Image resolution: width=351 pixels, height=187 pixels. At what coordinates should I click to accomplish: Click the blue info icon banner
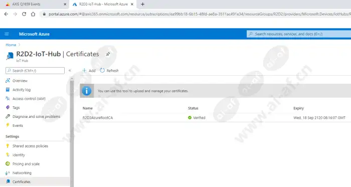(x=87, y=91)
